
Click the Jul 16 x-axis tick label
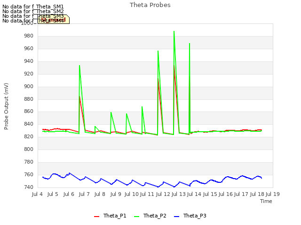pos(225,194)
